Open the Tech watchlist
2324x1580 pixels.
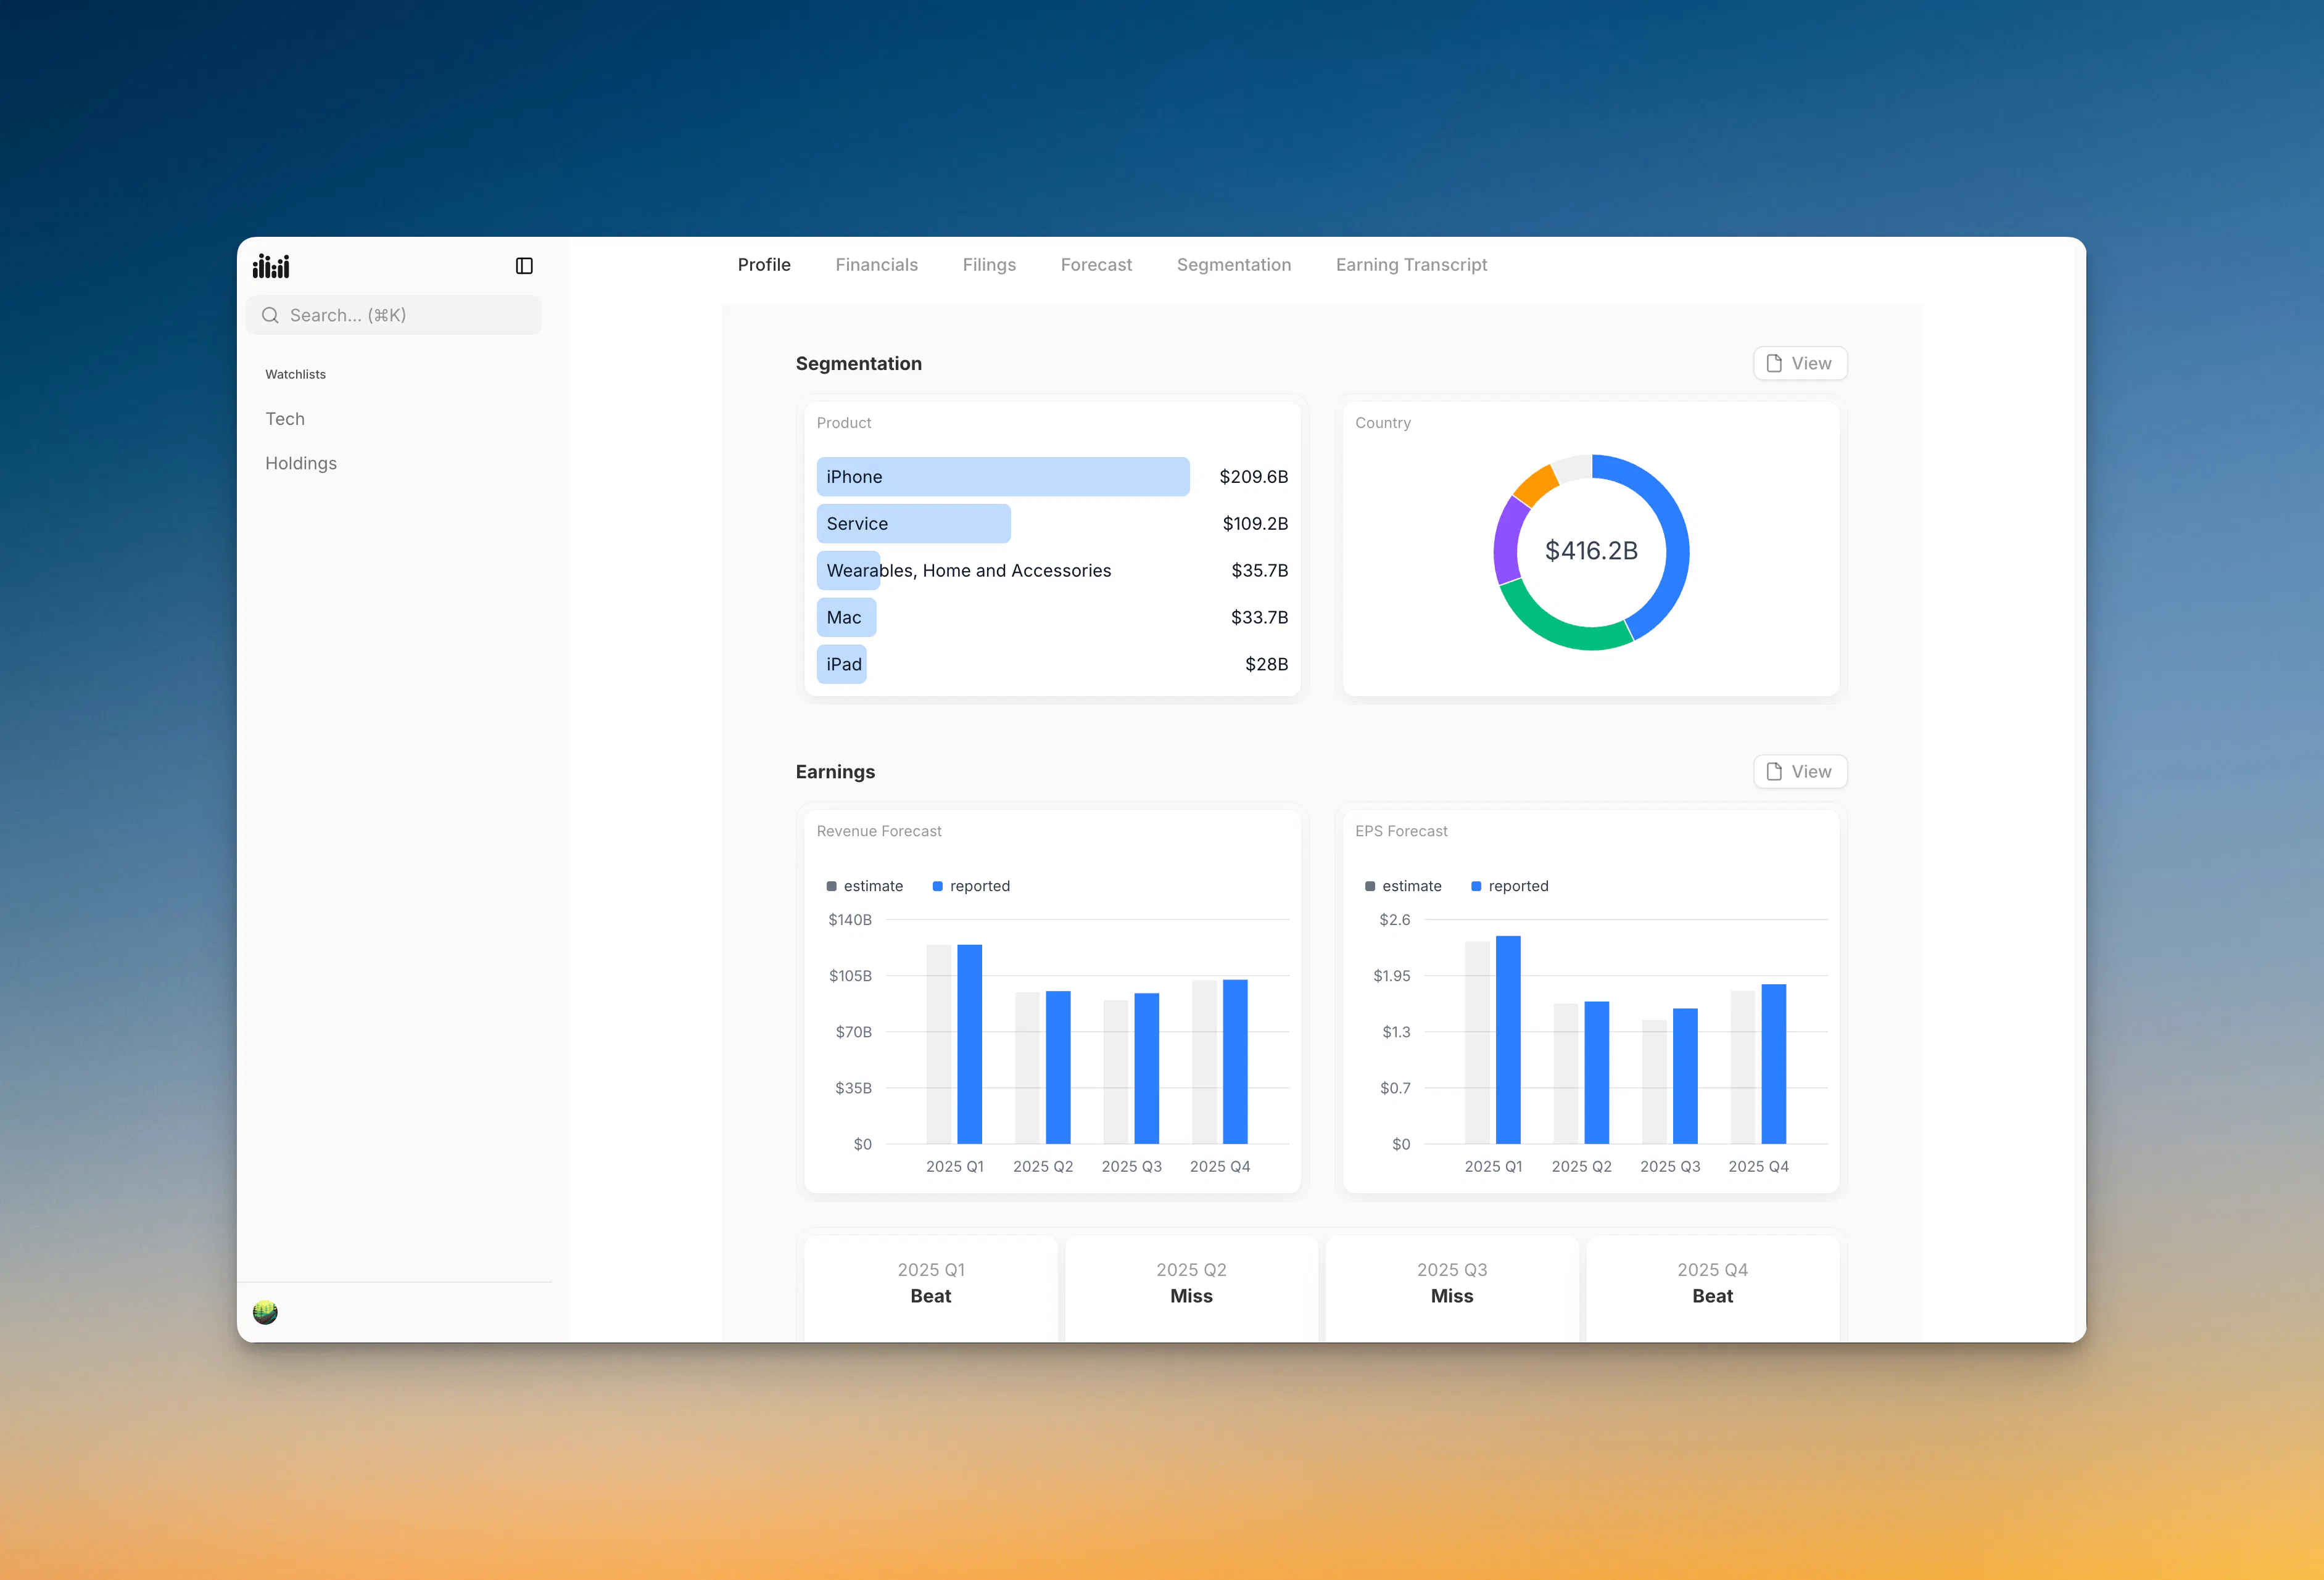[285, 419]
